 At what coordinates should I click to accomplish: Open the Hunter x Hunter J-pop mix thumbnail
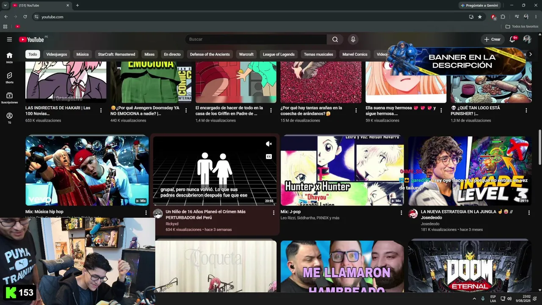342,170
